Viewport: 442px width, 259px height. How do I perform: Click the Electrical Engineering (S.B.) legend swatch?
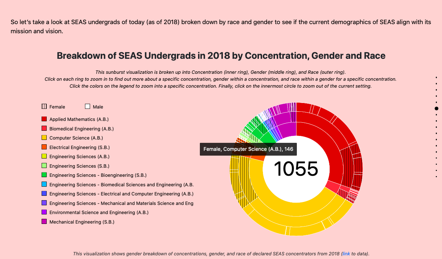click(x=44, y=147)
